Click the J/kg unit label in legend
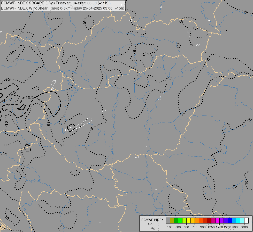The image size is (253, 232). tap(152, 228)
